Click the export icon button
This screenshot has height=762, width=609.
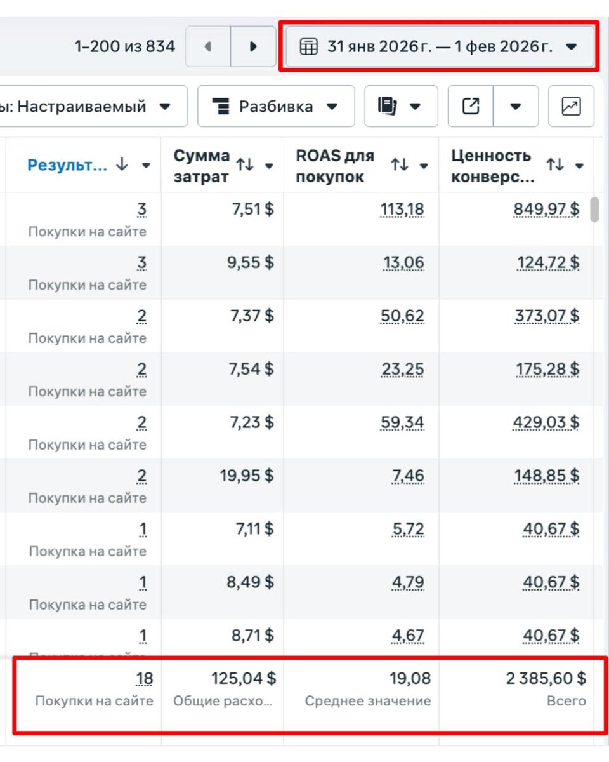[x=471, y=107]
